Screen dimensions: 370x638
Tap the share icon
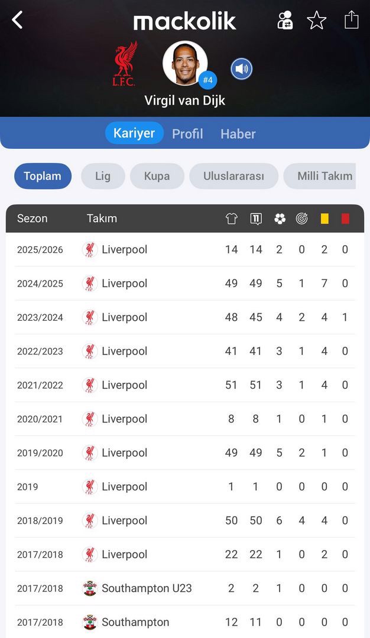[x=351, y=19]
